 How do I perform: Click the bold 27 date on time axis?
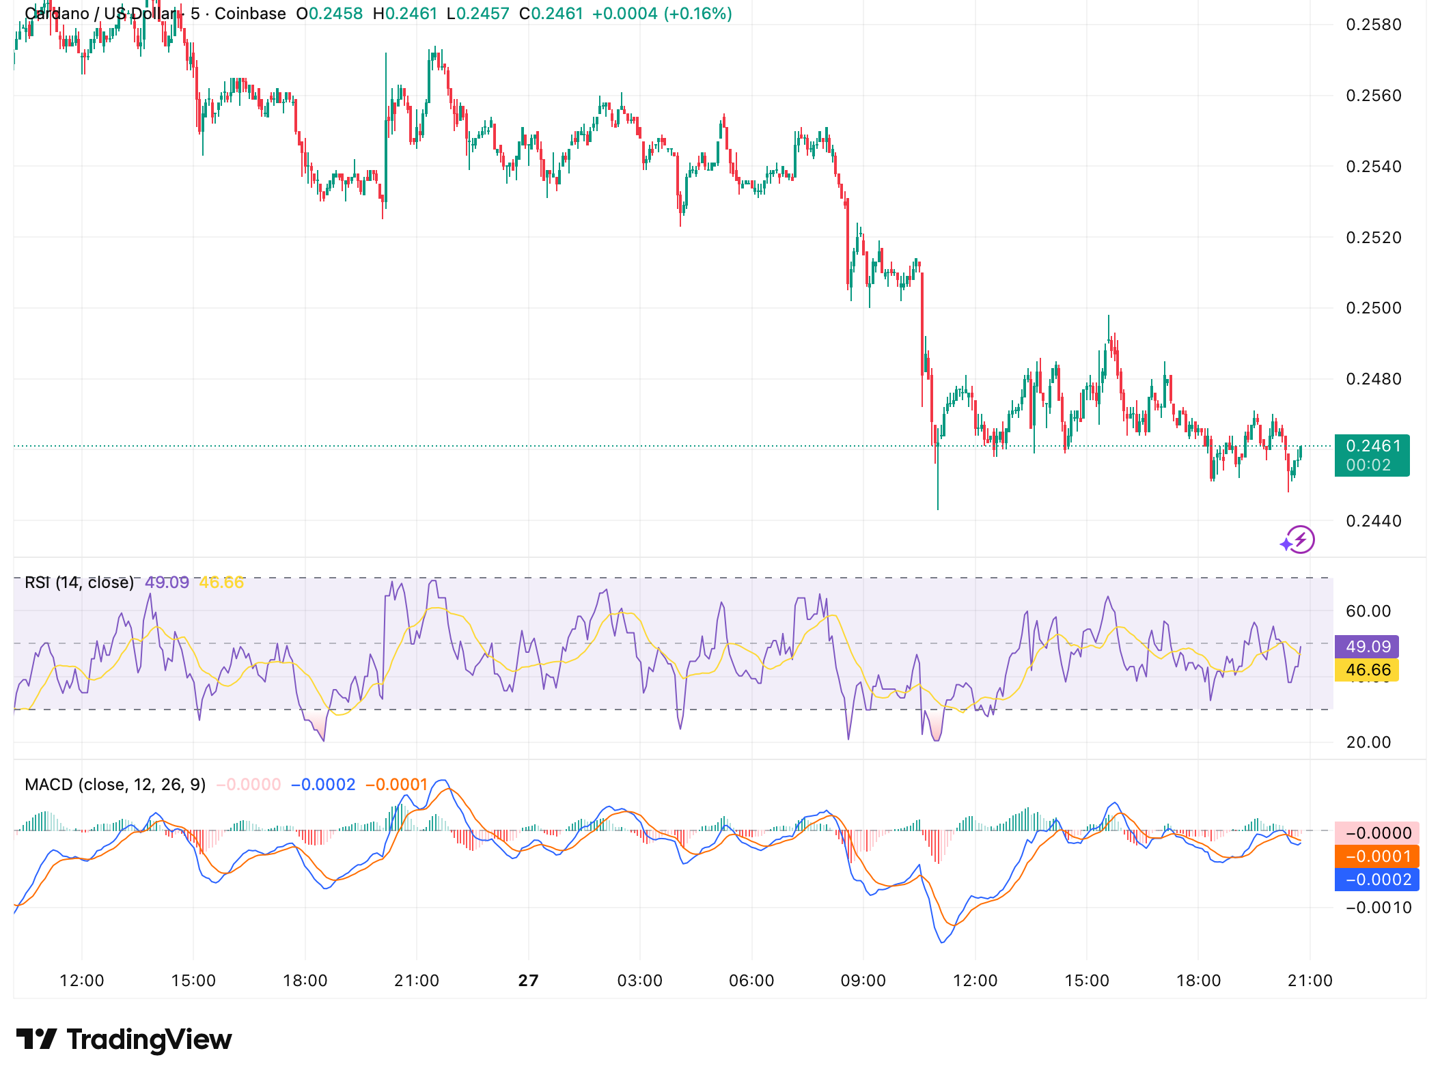526,979
